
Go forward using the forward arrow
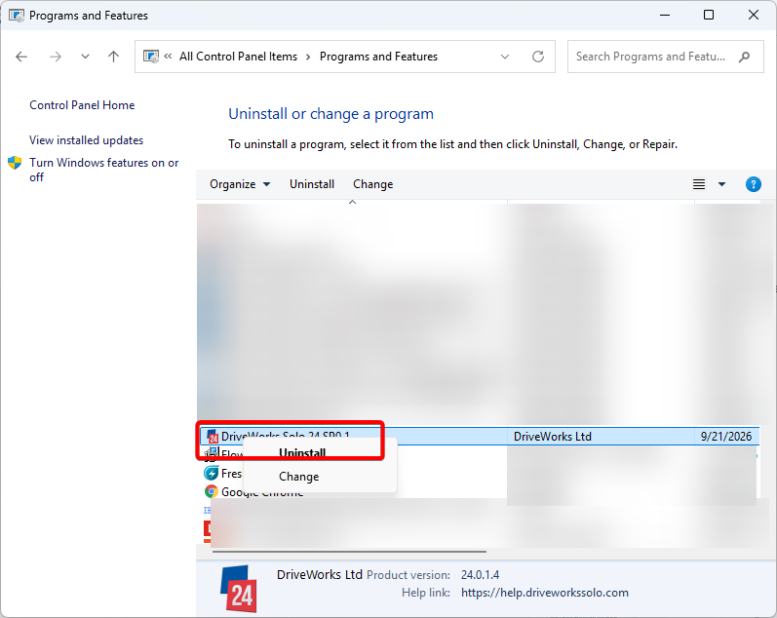(55, 57)
